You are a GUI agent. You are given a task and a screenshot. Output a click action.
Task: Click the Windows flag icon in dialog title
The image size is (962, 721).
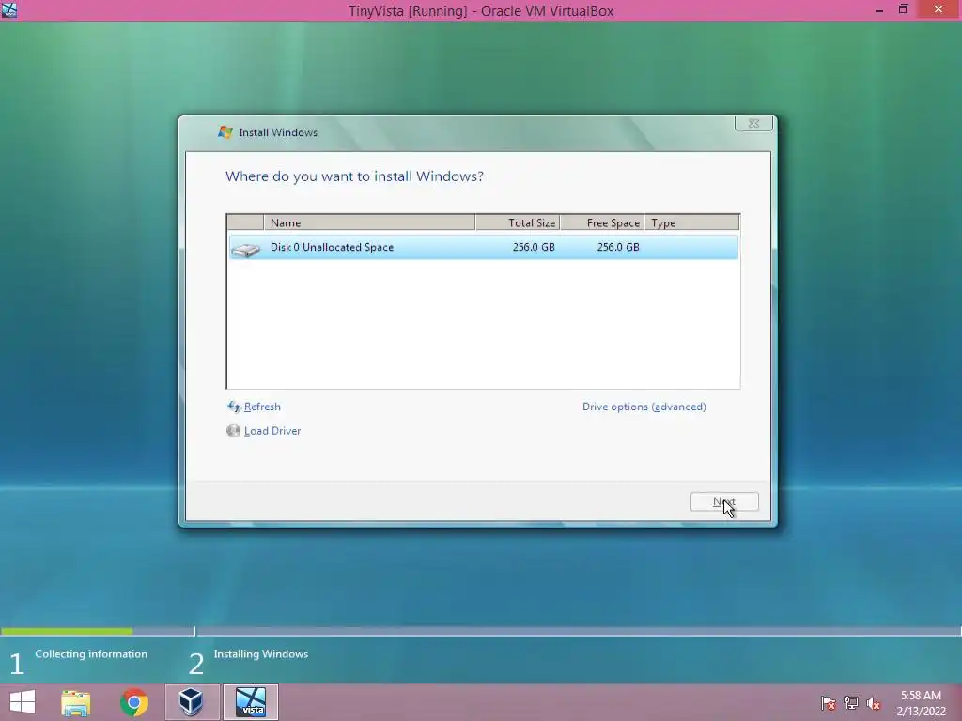(x=225, y=131)
